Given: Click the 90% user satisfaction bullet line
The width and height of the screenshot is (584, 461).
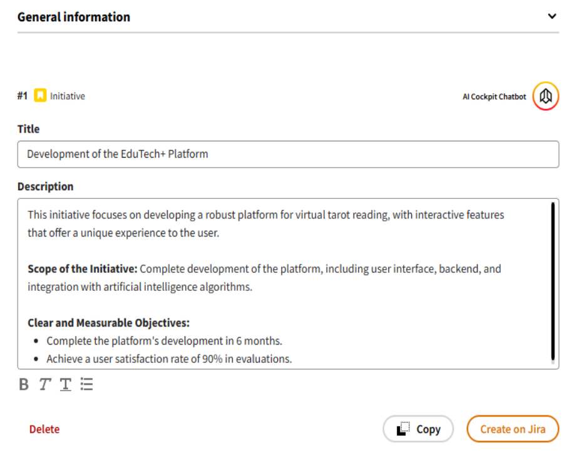Looking at the screenshot, I should [169, 359].
